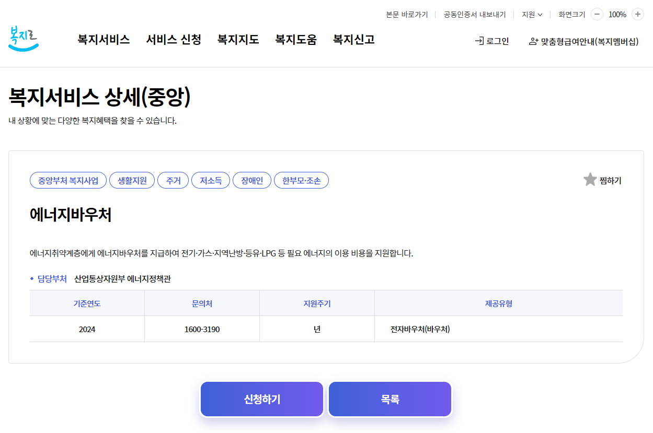653x433 pixels.
Task: Click the arrow icon beside 로그인
Action: pos(478,40)
